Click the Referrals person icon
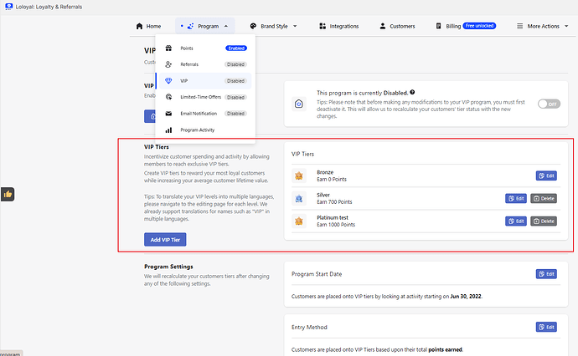The image size is (578, 356). click(168, 64)
